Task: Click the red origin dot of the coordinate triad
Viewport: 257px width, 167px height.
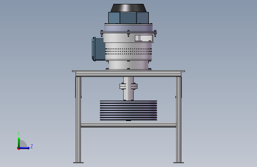Action: 18,148
